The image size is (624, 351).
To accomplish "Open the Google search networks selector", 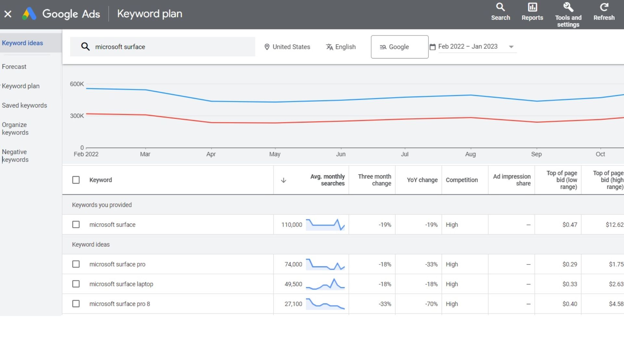I will pyautogui.click(x=399, y=47).
